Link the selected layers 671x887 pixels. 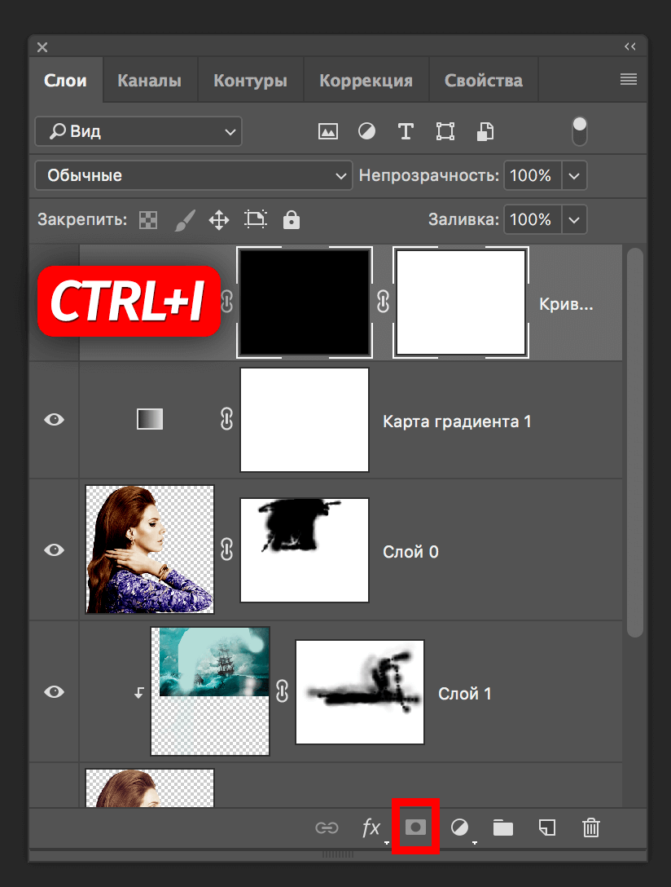(x=327, y=827)
